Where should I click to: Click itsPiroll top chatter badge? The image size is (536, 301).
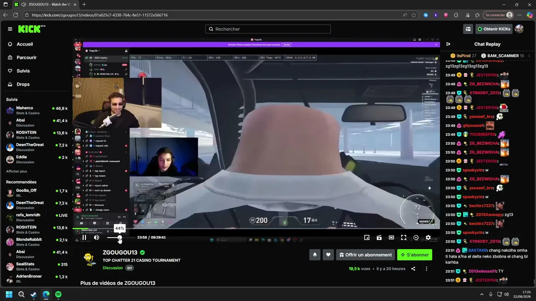[464, 56]
